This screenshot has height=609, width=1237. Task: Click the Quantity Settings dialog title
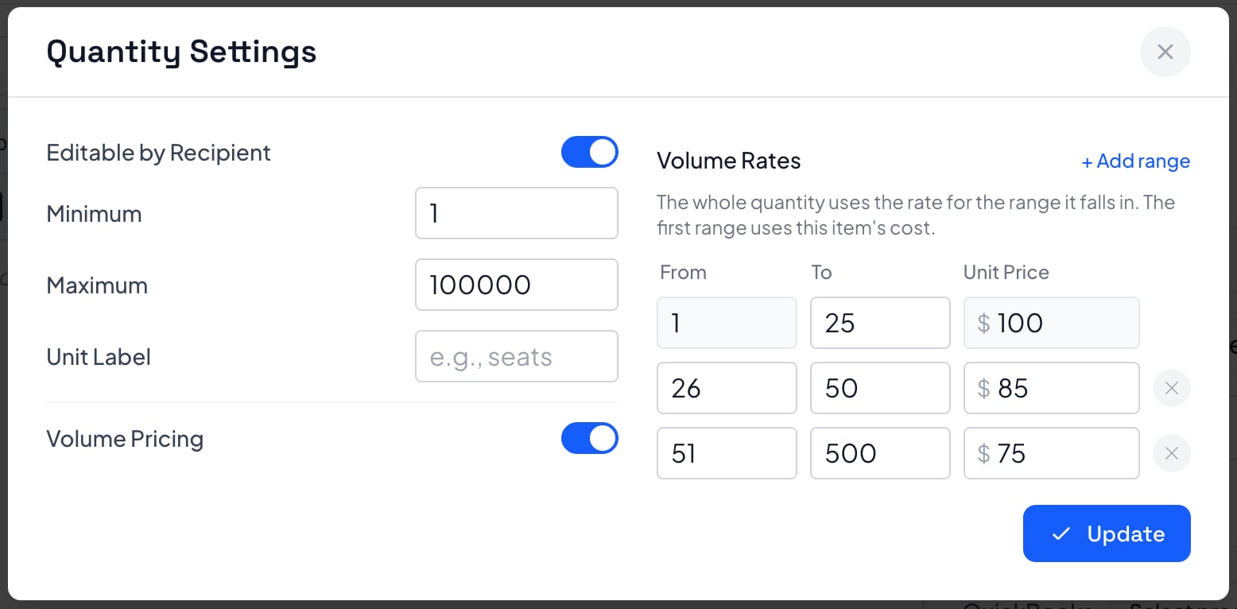point(181,52)
